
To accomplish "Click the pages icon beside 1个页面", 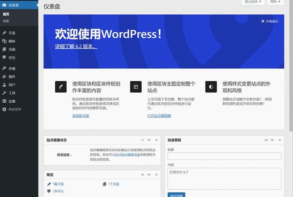I will (x=105, y=184).
